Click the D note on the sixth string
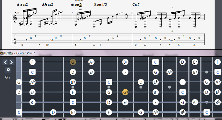 [x=53, y=112]
